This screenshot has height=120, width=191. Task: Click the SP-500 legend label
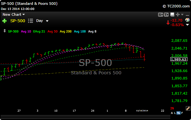coord(13,32)
